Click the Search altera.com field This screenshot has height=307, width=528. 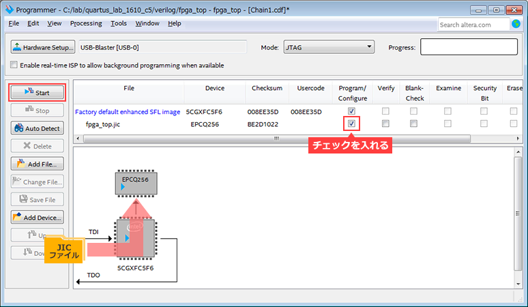pos(472,25)
